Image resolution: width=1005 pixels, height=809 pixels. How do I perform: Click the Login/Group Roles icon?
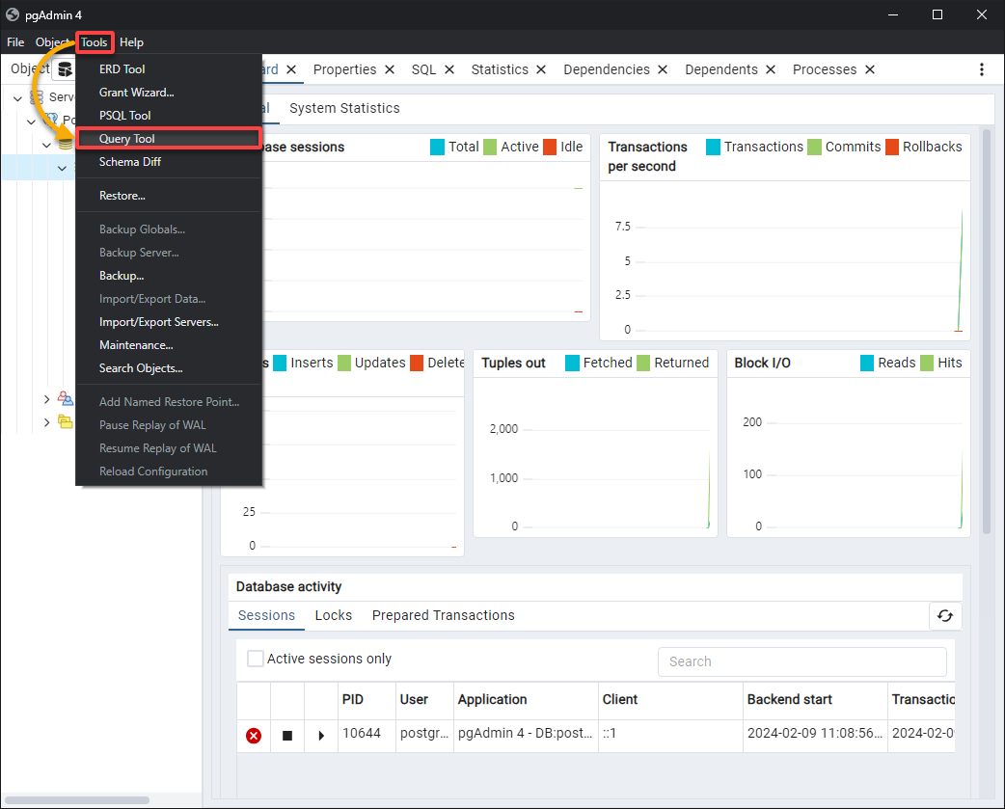point(66,398)
